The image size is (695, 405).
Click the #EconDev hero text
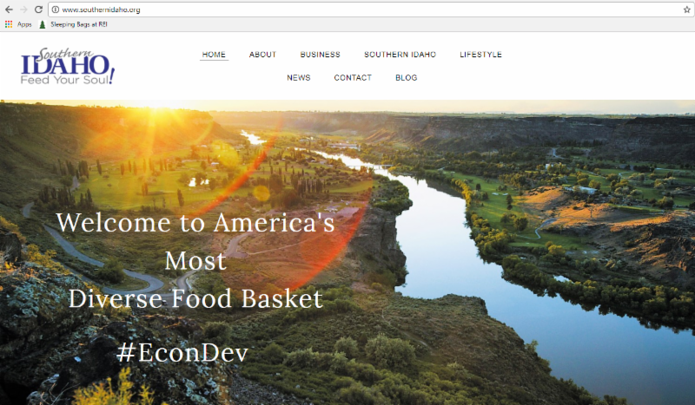point(182,353)
